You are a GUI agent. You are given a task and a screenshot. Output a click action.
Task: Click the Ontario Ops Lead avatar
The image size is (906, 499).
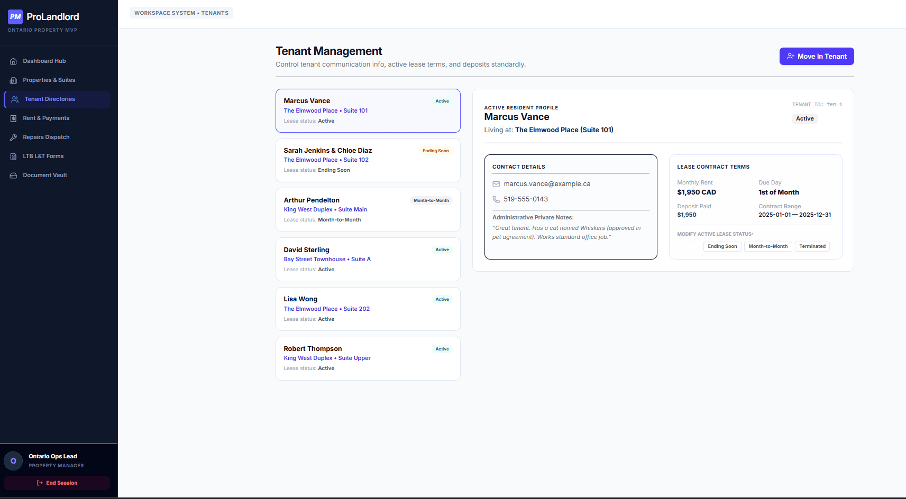tap(13, 461)
